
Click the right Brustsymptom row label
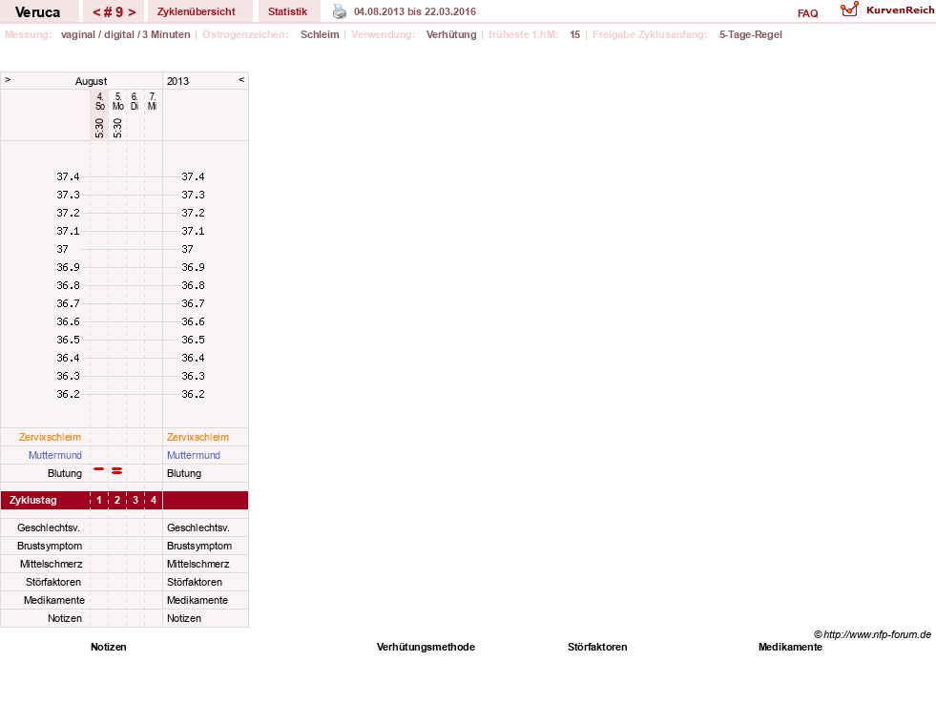199,546
